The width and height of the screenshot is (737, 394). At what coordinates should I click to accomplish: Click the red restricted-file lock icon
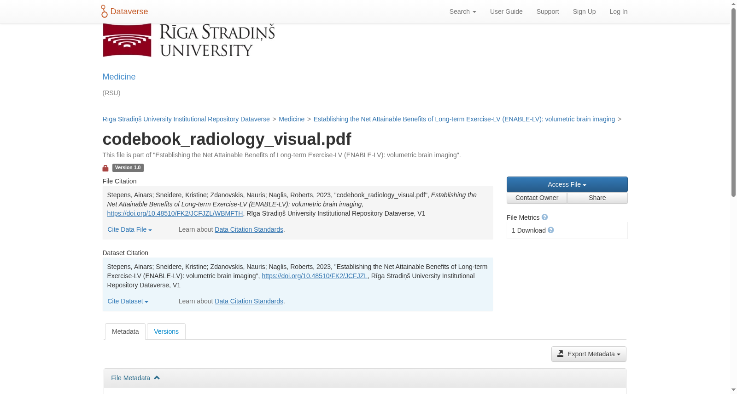pos(105,168)
